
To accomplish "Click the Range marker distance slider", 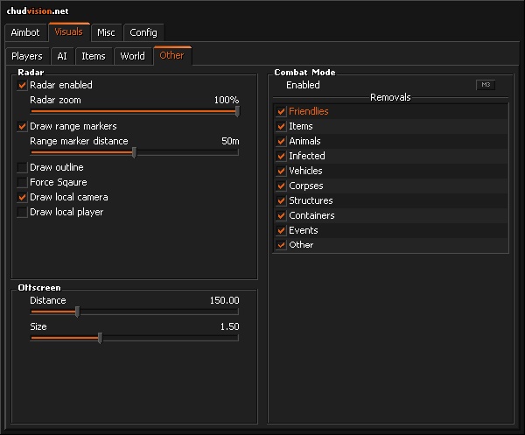I will (135, 152).
